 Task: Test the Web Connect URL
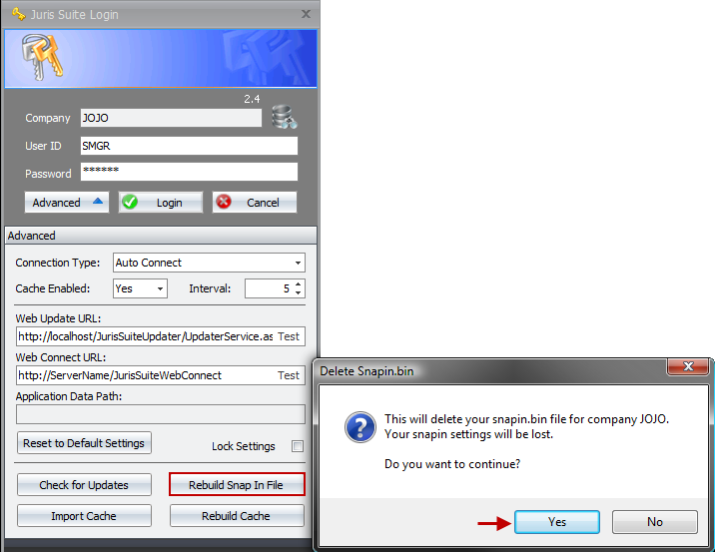289,375
